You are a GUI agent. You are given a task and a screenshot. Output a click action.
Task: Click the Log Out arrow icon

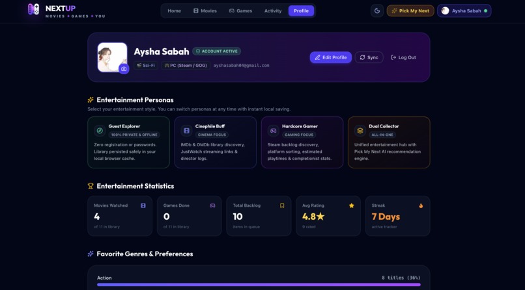point(393,57)
